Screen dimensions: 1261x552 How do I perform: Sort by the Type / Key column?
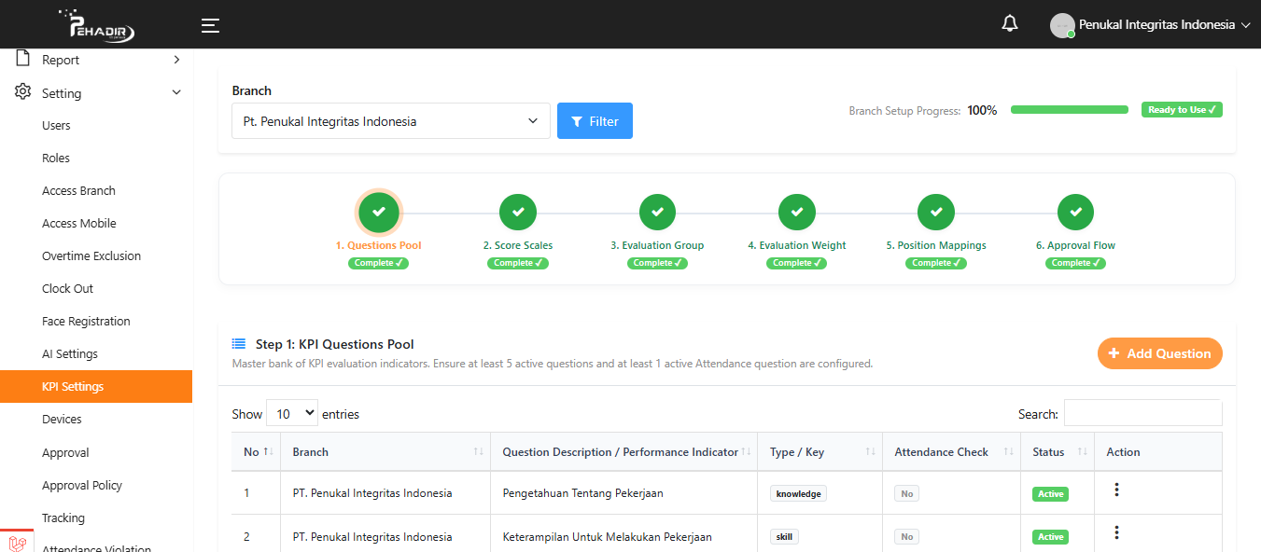point(820,452)
